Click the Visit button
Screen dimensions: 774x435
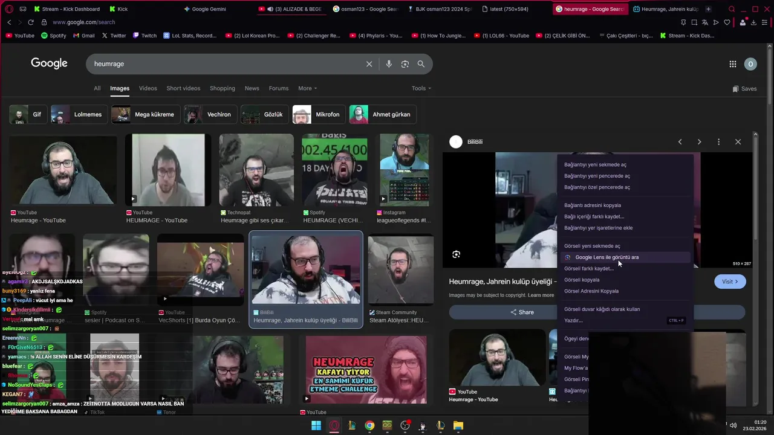click(x=730, y=282)
